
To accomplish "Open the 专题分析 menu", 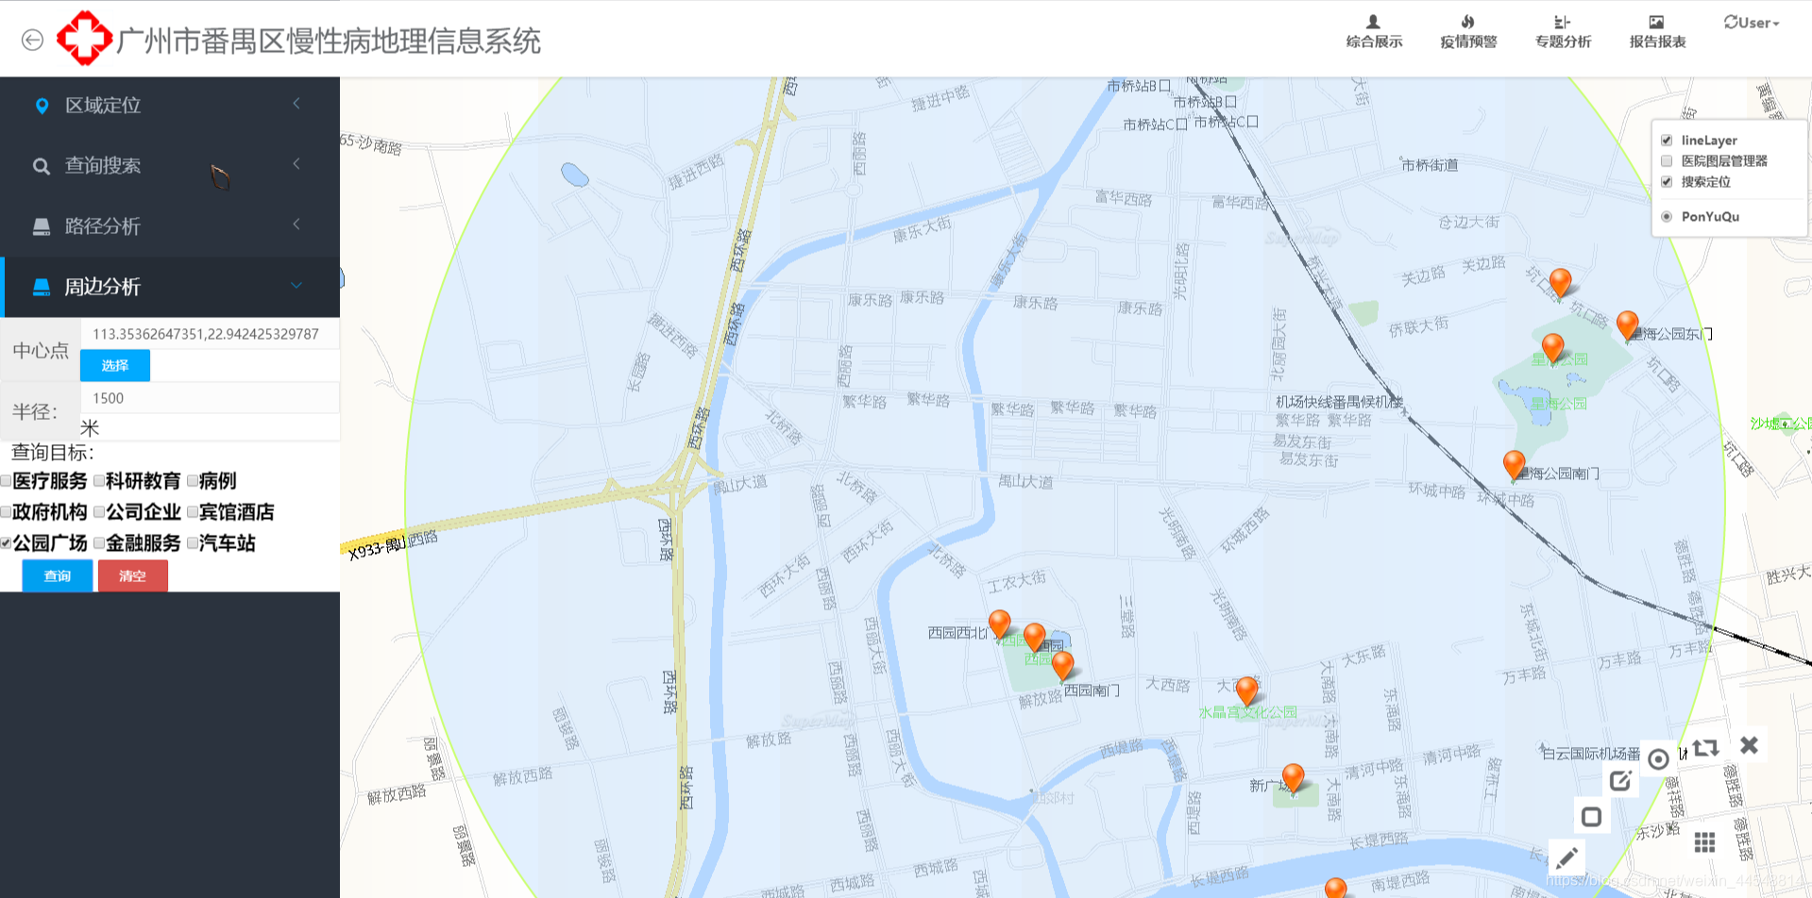I will 1563,31.
